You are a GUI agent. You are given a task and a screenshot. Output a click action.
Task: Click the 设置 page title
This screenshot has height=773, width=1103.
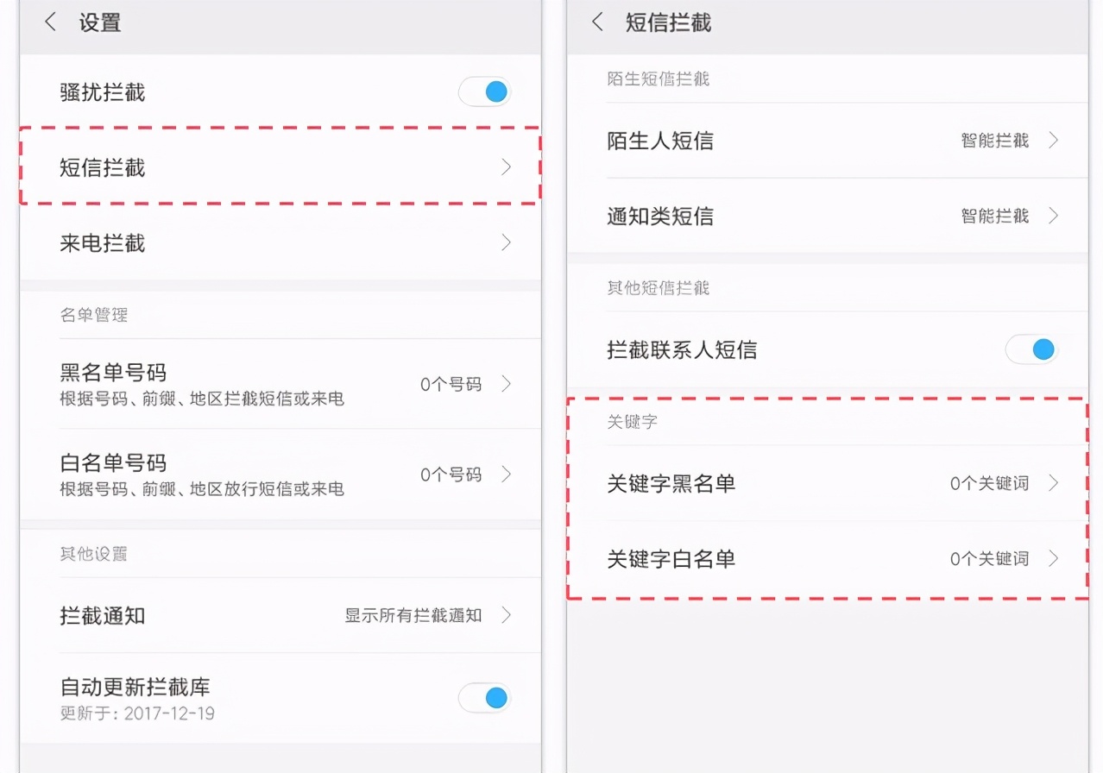pos(100,22)
